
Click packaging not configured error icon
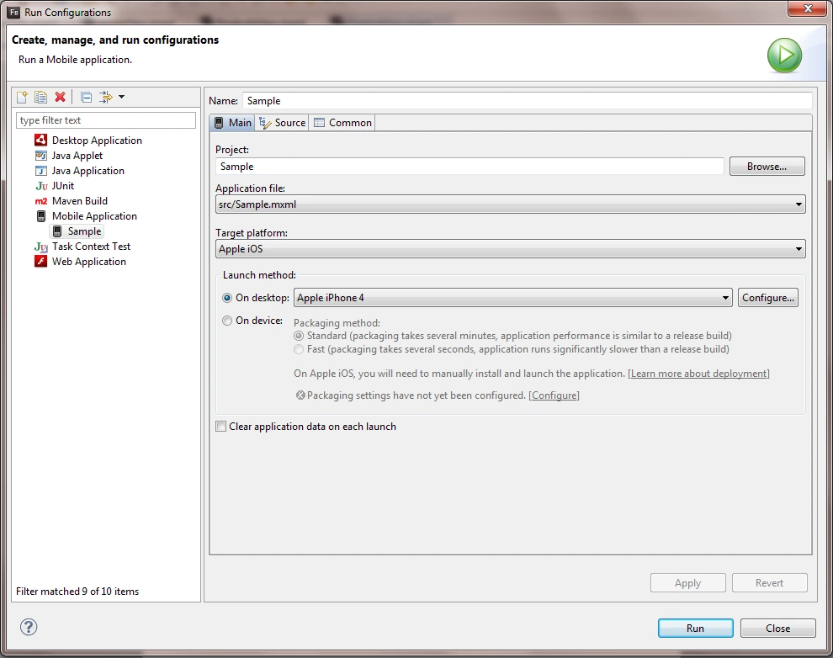click(x=300, y=395)
